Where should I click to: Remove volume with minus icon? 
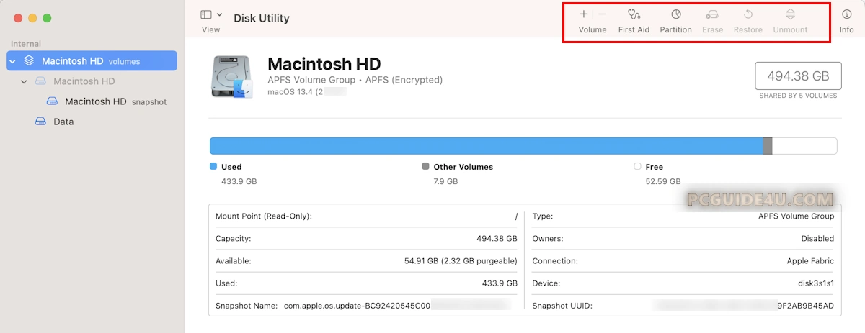coord(602,14)
